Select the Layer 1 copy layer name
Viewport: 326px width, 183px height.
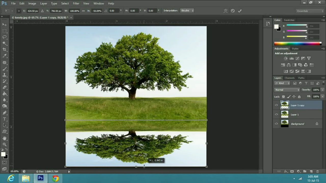click(x=297, y=105)
